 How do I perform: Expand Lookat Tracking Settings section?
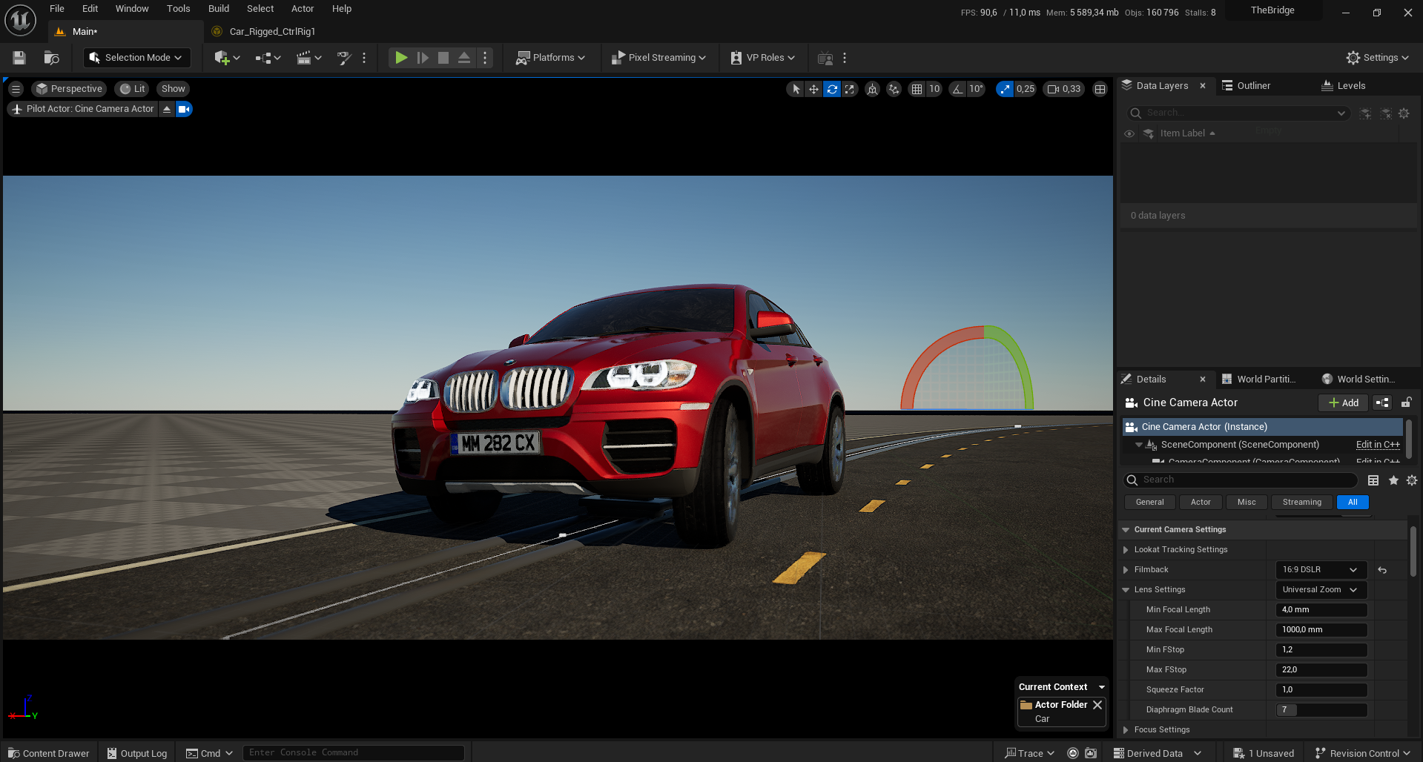point(1126,550)
